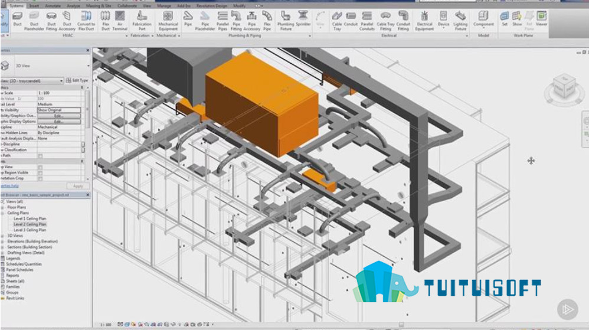Expand the Floor Plans node
Screen dimensions: 589x330
tap(2, 207)
